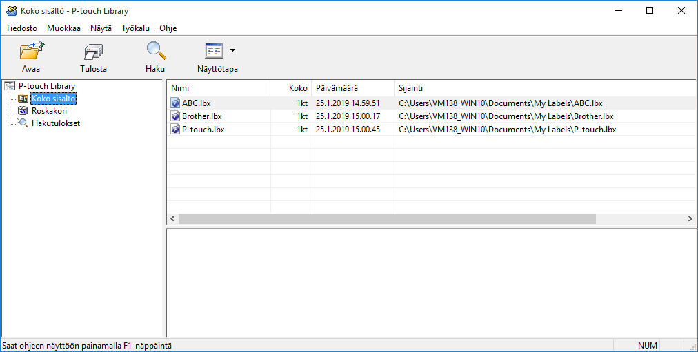698x352 pixels.
Task: Click the NUM status bar indicator
Action: click(647, 345)
